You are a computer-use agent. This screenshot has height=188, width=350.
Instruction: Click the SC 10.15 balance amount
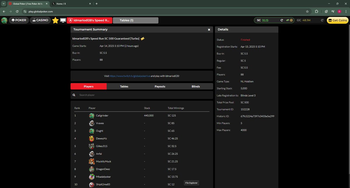(x=265, y=20)
